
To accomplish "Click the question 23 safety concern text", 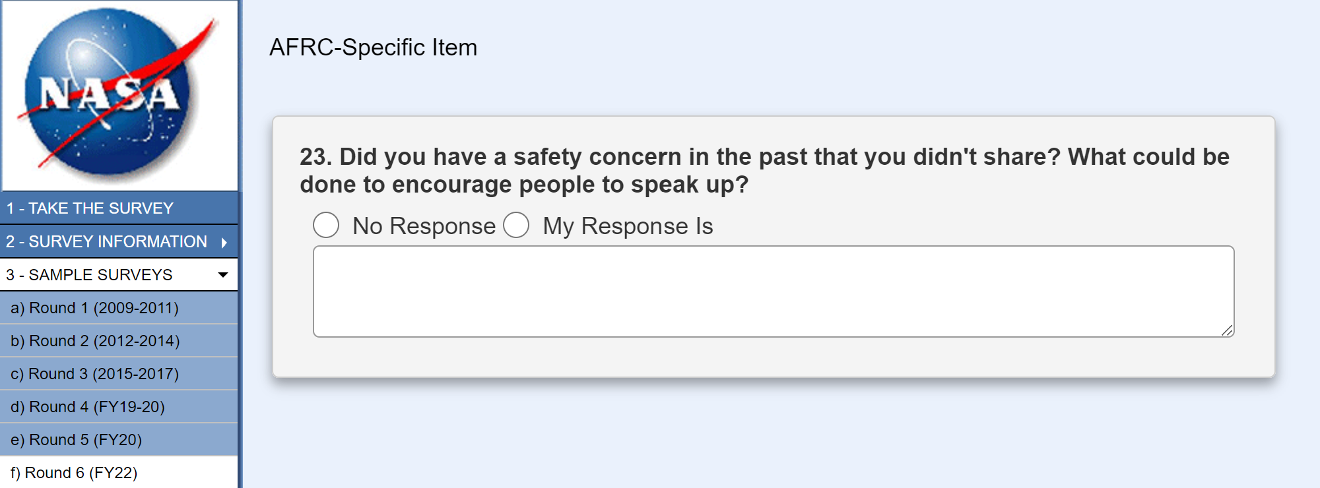I will [x=764, y=171].
